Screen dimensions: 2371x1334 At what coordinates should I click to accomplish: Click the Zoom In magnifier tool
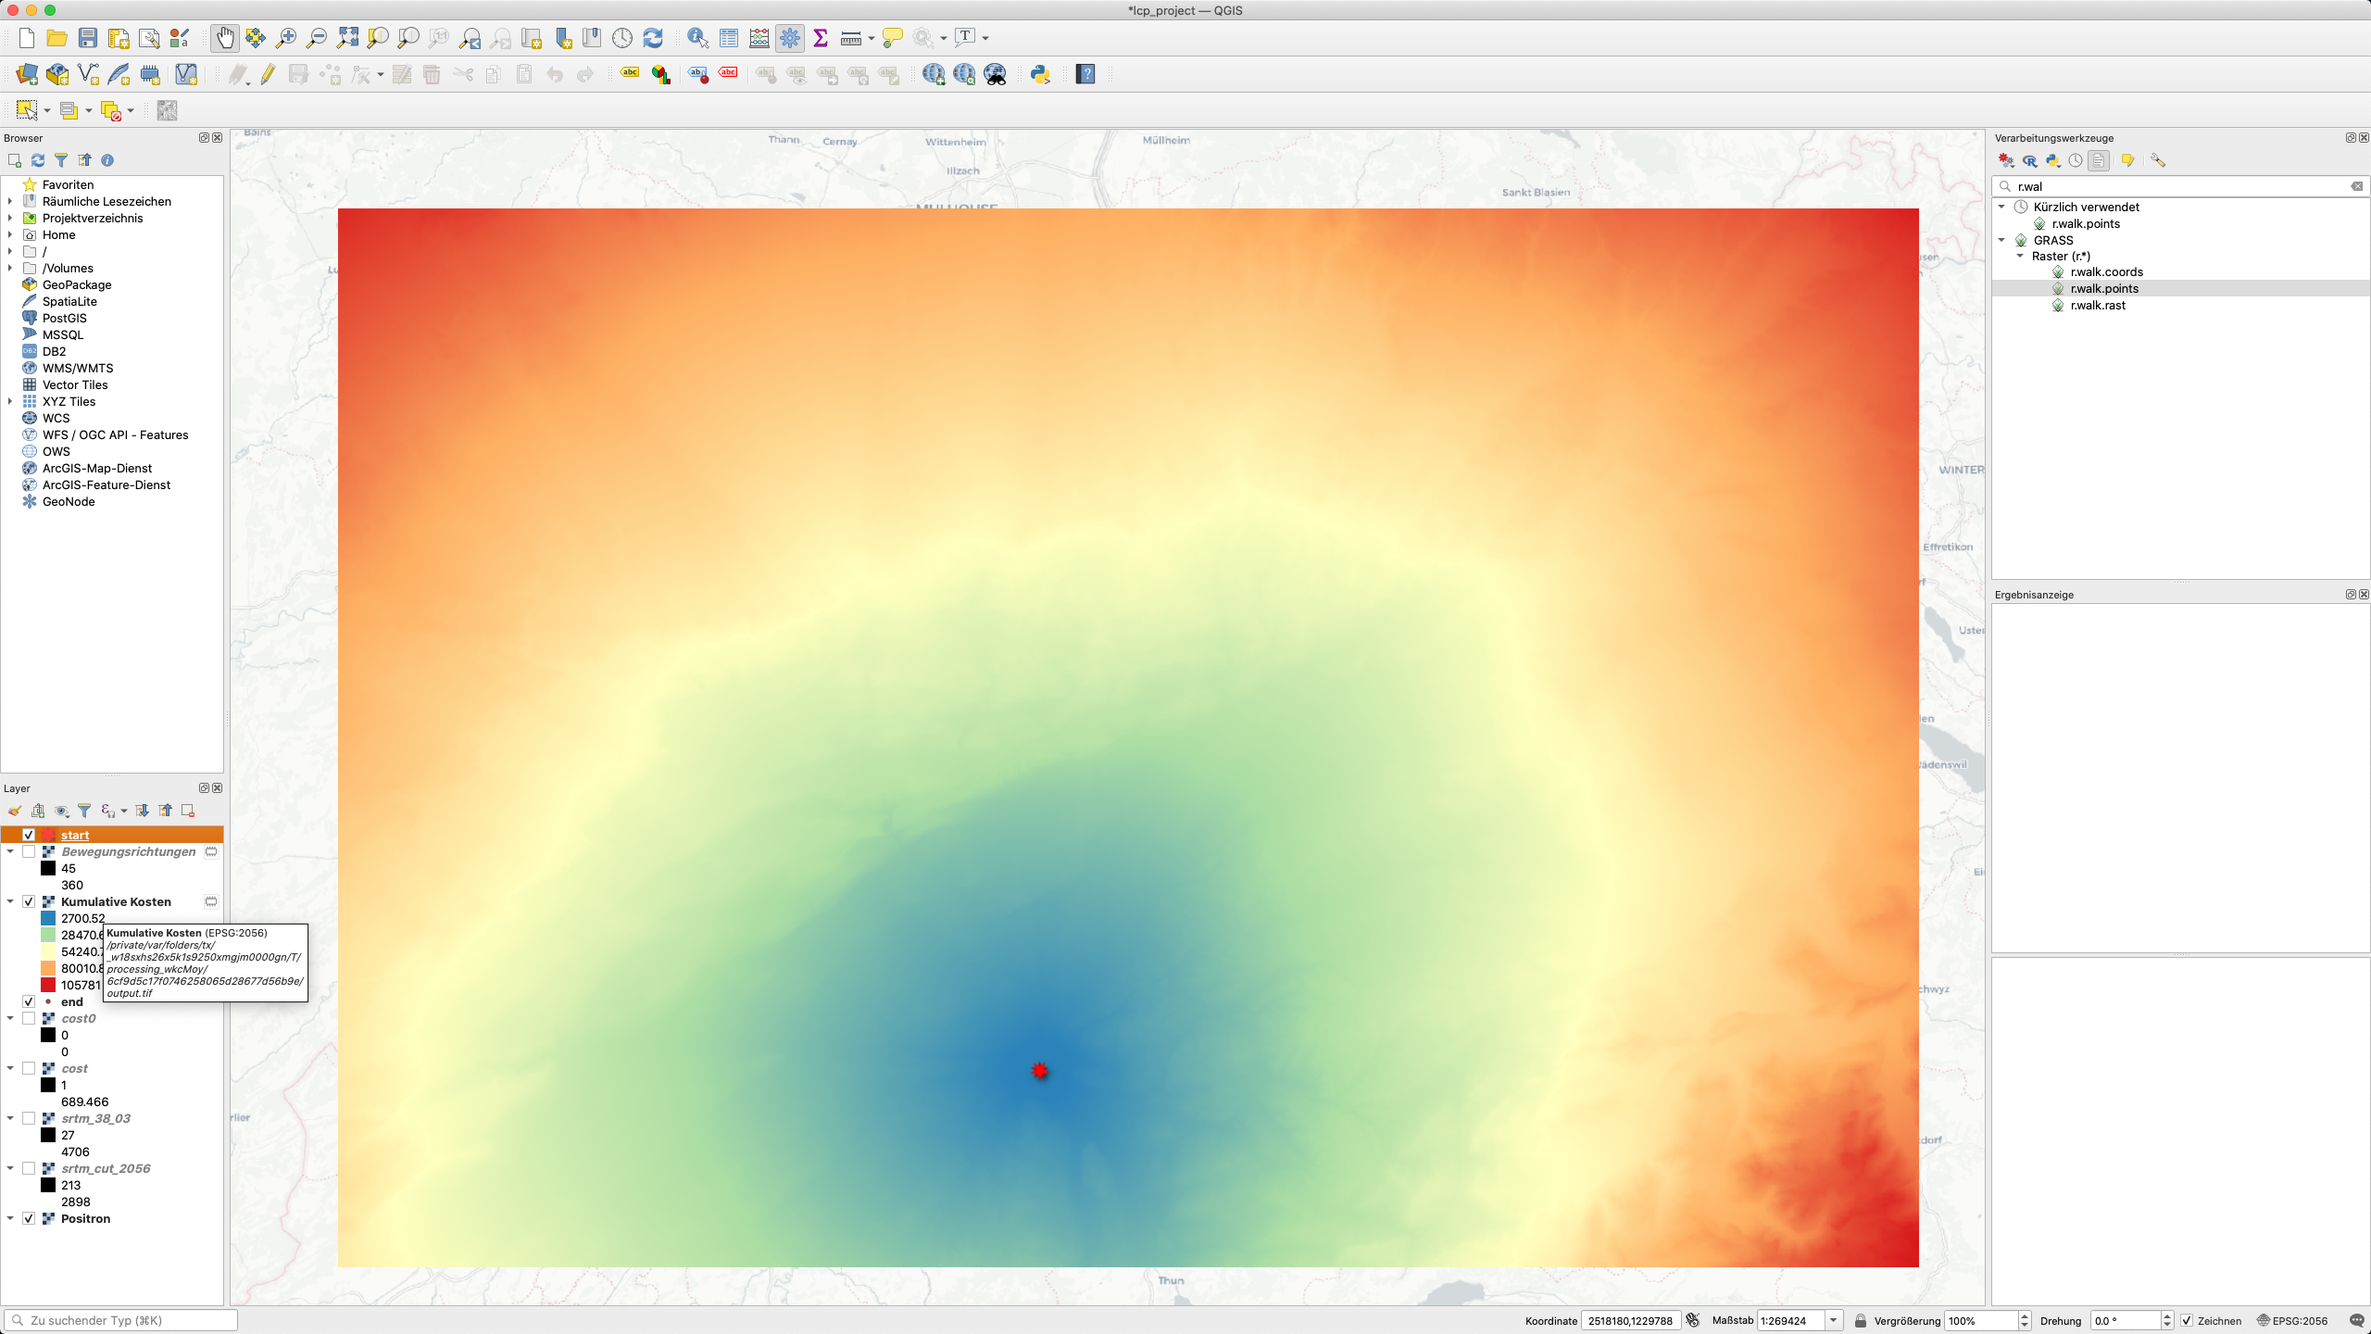[x=286, y=38]
